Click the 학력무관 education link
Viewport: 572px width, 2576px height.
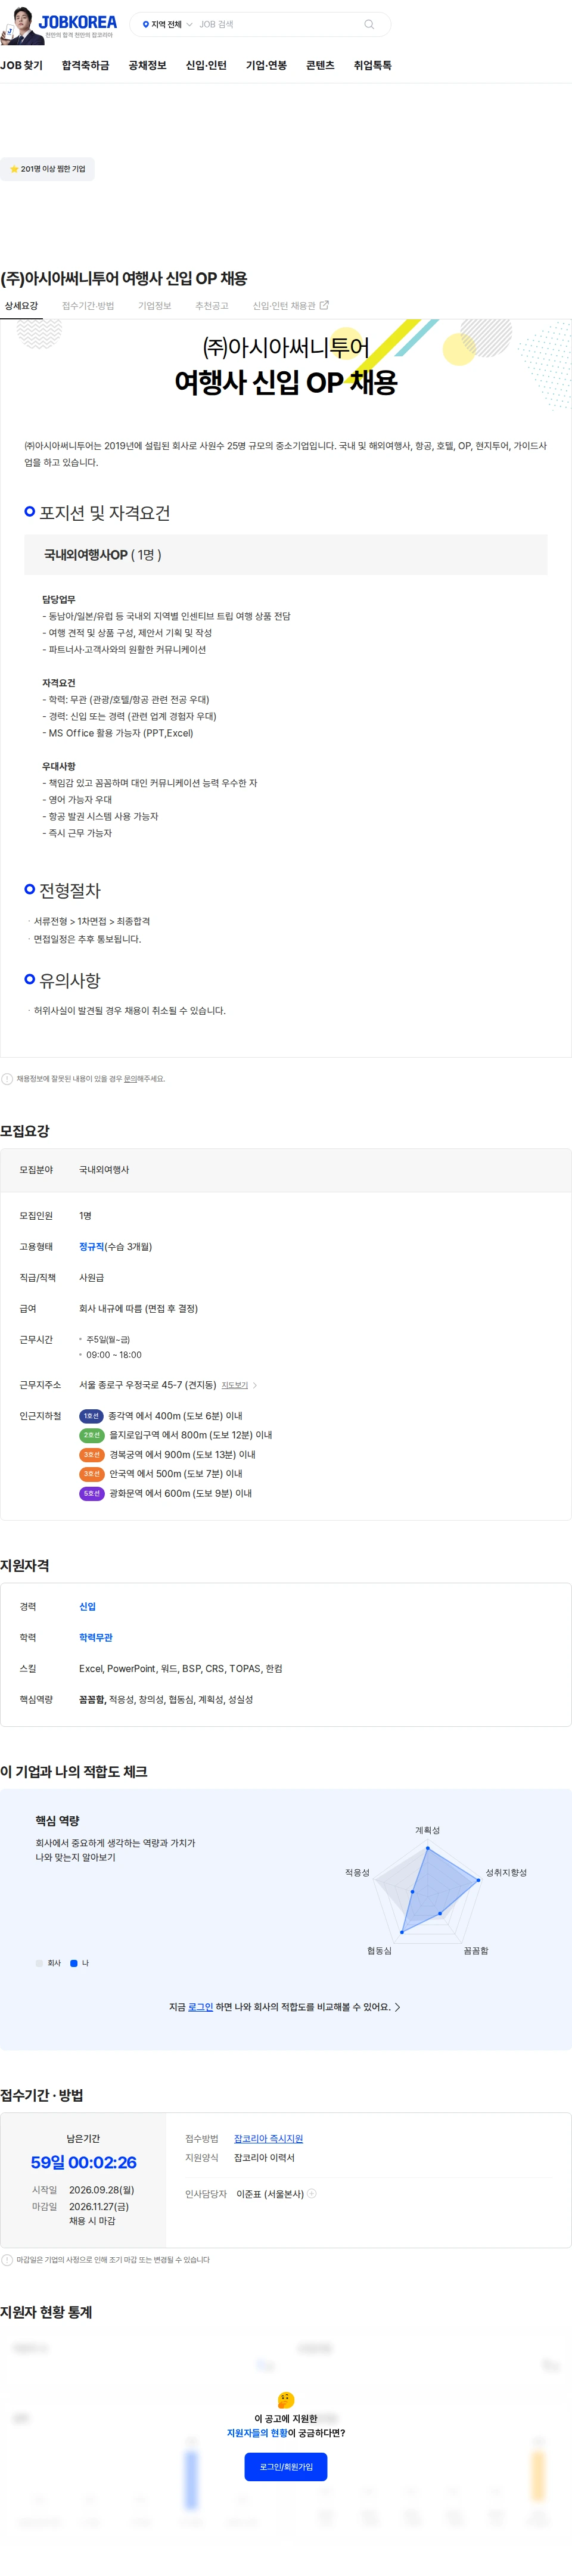(96, 1638)
